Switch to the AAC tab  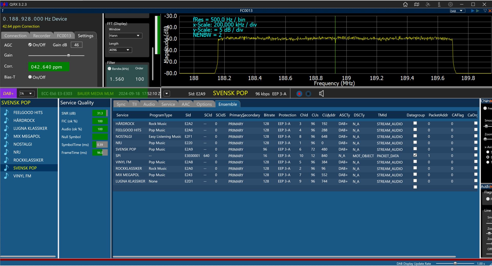pyautogui.click(x=186, y=104)
